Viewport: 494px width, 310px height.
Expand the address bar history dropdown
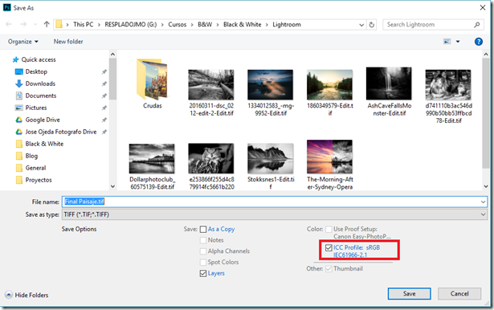[x=361, y=25]
